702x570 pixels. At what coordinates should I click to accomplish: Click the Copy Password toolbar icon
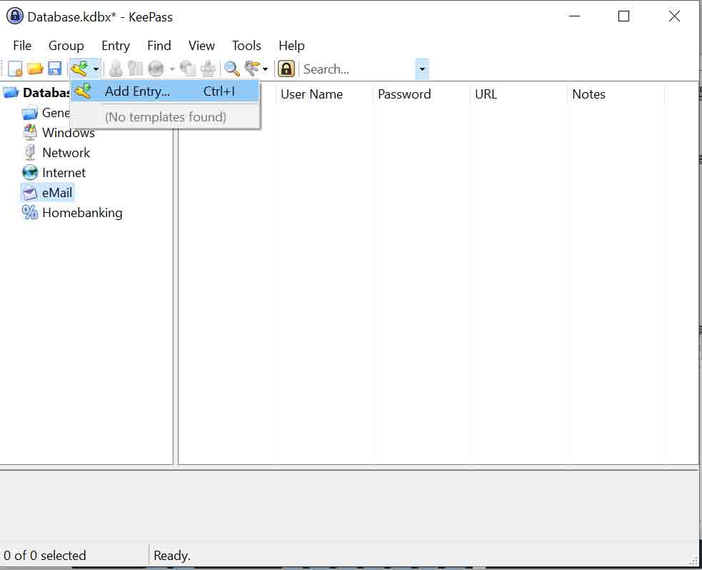pos(135,69)
